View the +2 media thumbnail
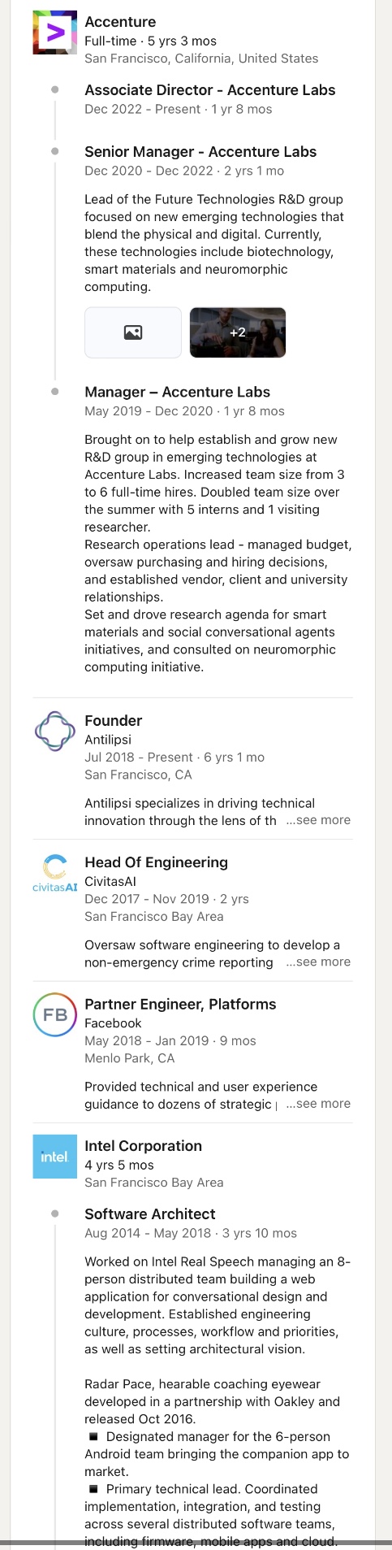392x1550 pixels. 238,332
